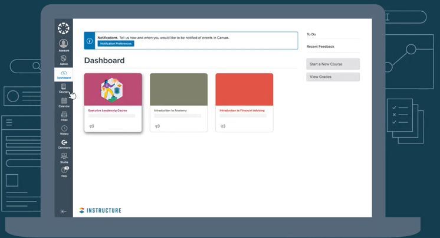Click the Notification Preferences button
440x238 pixels.
[116, 44]
